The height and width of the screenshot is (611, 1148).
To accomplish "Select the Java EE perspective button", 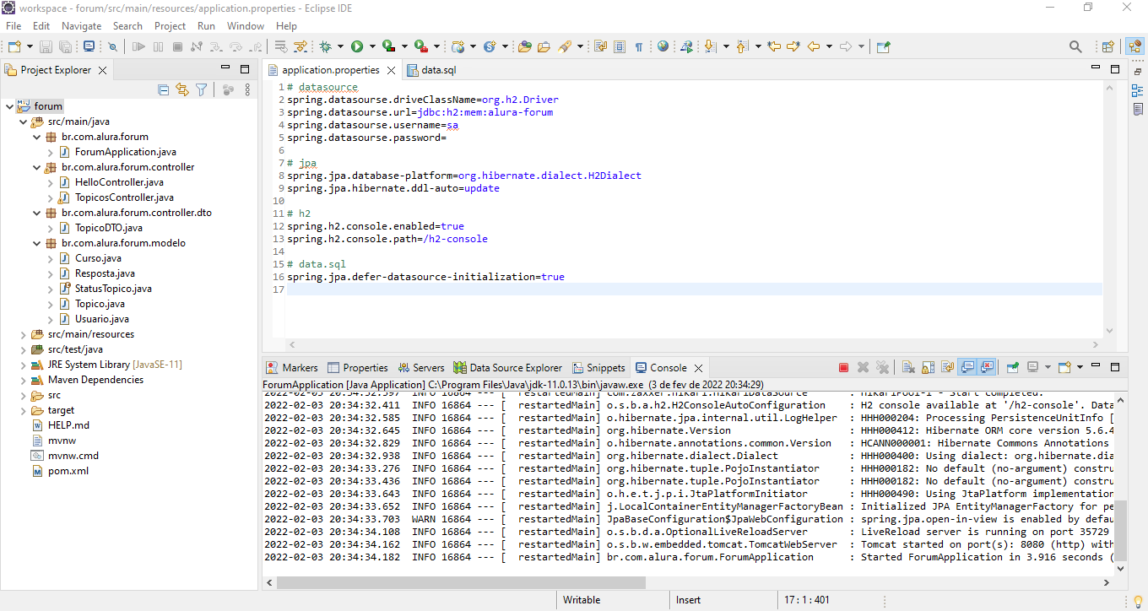I will click(x=1134, y=46).
